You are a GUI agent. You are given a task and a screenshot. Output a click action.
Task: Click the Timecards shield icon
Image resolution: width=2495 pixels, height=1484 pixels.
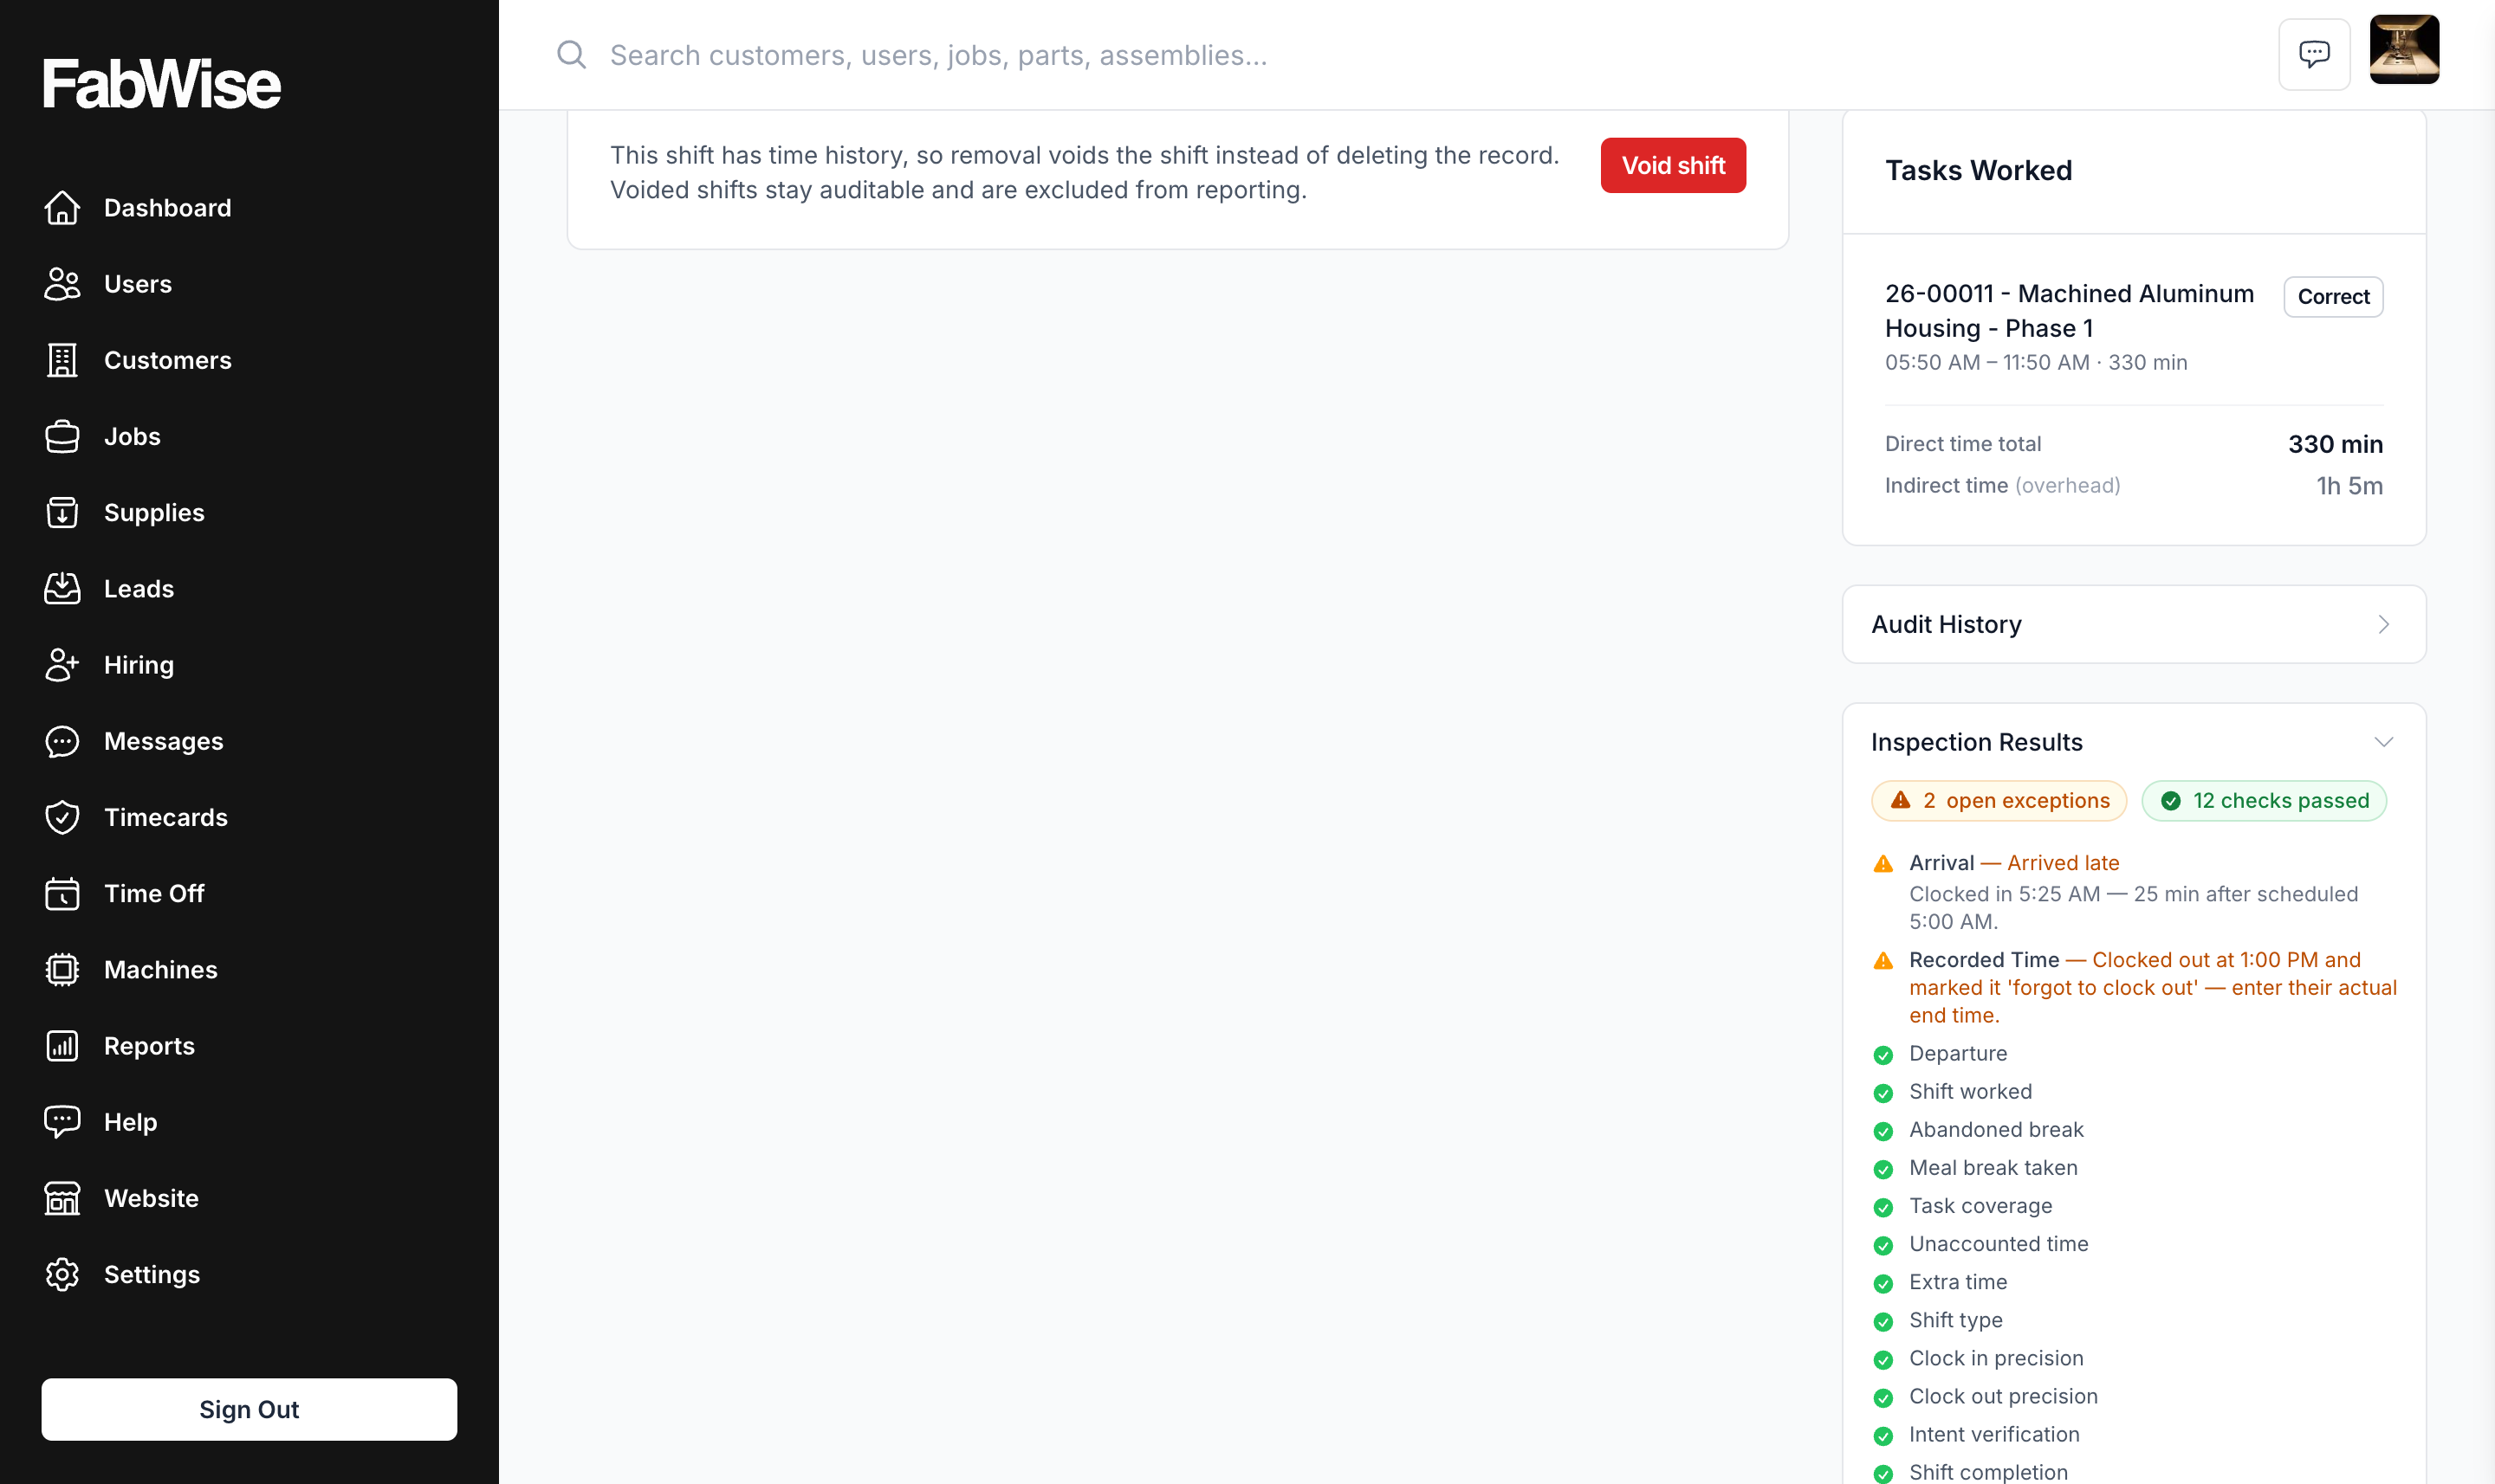[x=62, y=817]
